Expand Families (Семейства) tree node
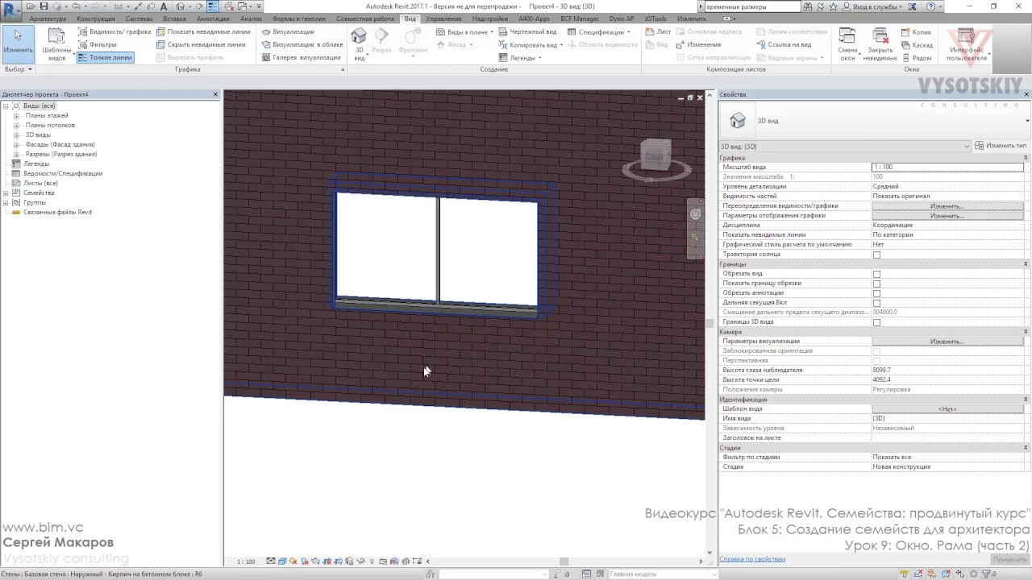 point(6,193)
